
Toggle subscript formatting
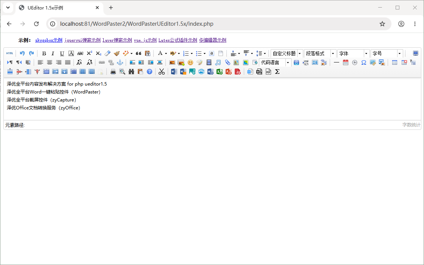(x=98, y=53)
